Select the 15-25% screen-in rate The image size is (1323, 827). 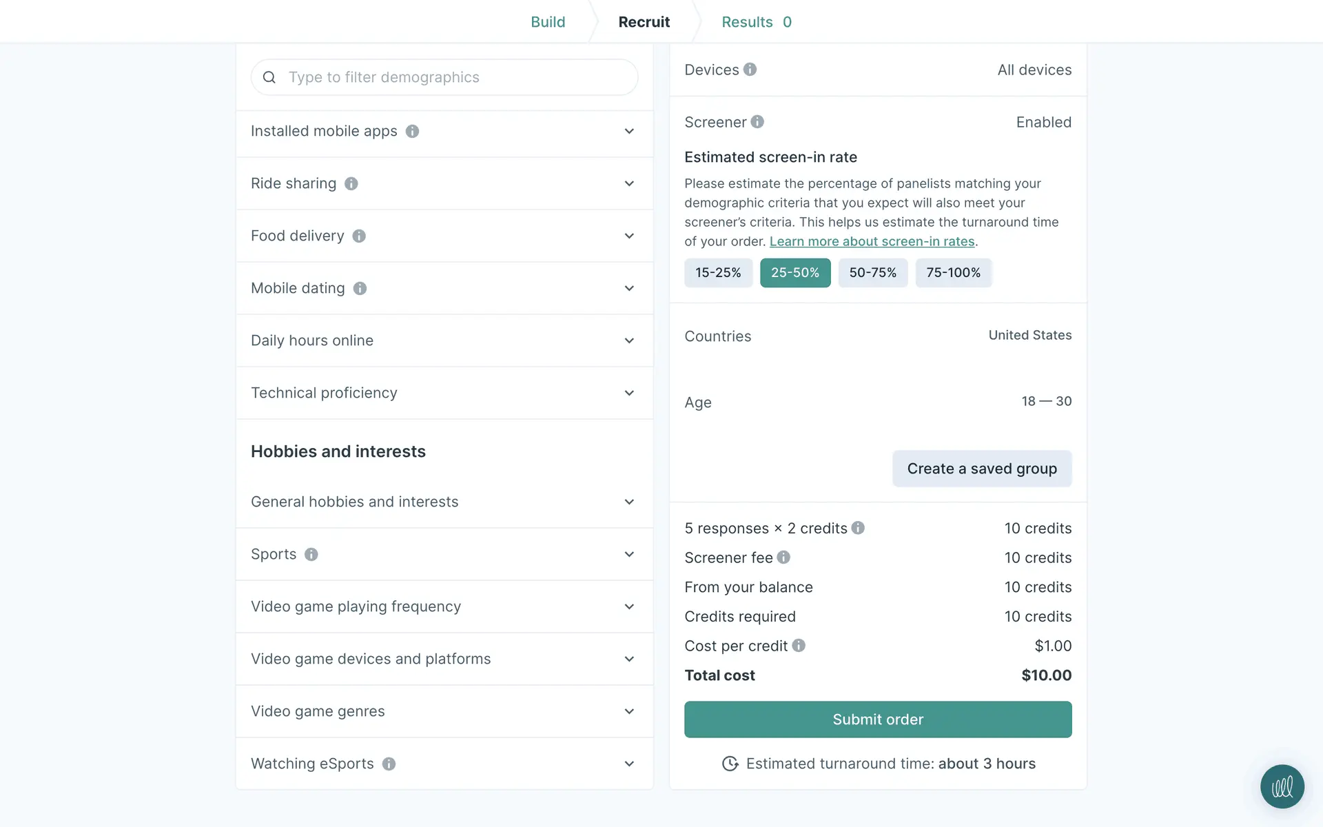point(718,273)
